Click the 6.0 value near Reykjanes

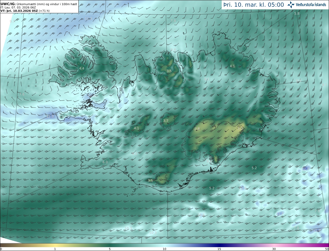tap(105, 162)
